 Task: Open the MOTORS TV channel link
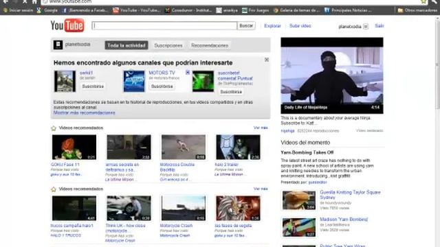pos(162,73)
